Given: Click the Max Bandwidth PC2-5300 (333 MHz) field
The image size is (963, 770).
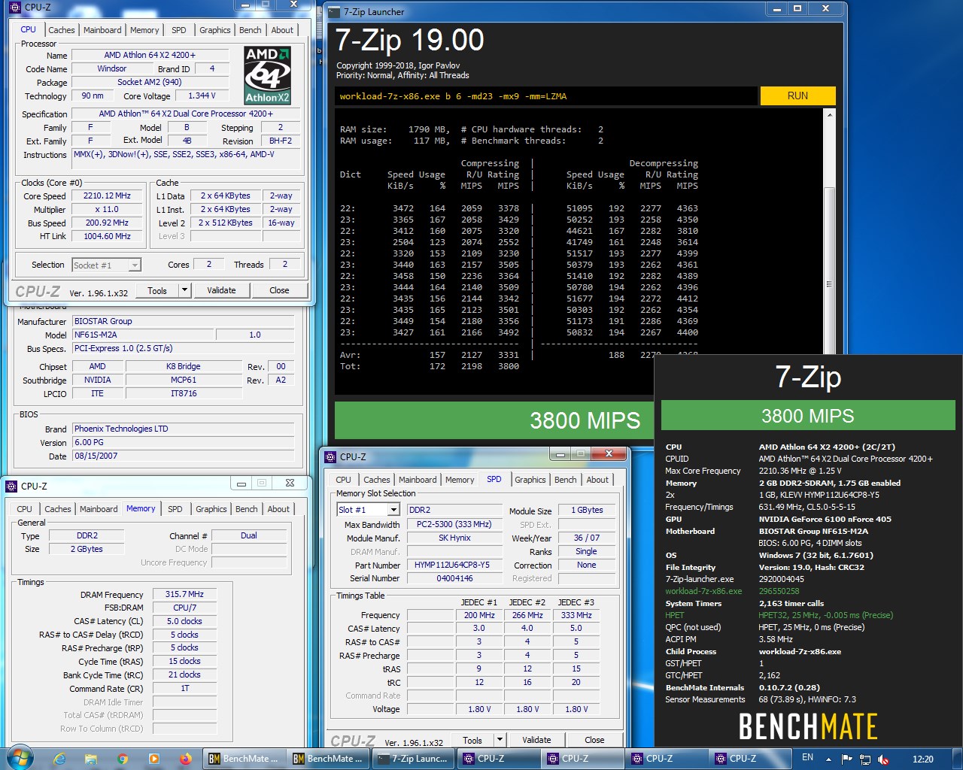Looking at the screenshot, I should tap(454, 524).
